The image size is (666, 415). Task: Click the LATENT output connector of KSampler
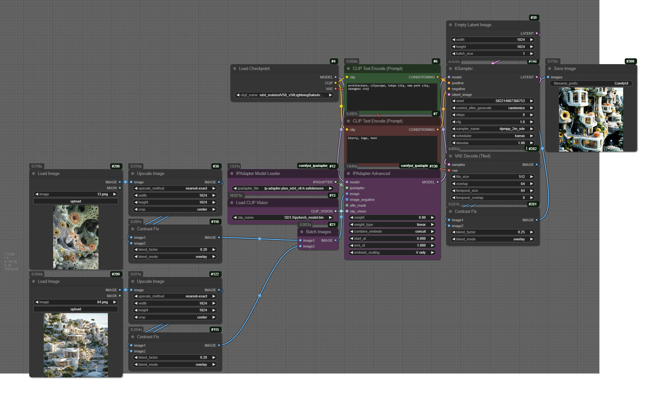537,77
